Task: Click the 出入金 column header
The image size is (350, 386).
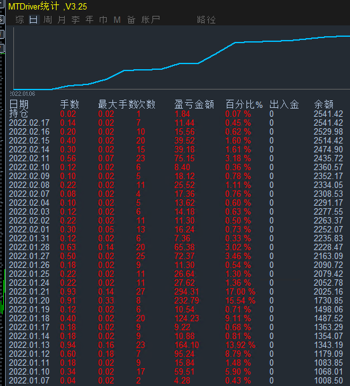Action: (284, 104)
